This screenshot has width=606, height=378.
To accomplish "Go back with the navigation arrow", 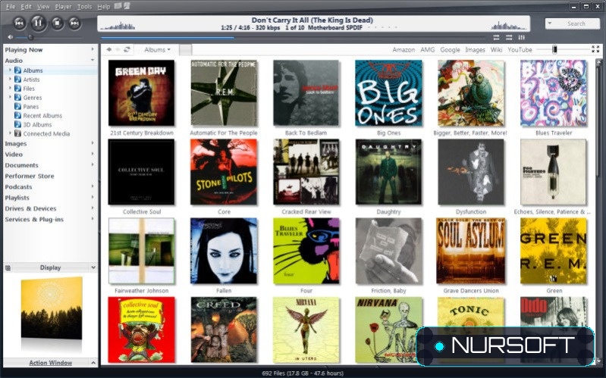I will pos(109,49).
